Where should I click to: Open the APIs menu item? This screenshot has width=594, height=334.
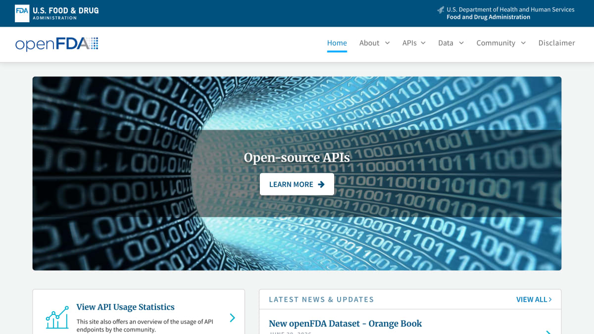409,43
